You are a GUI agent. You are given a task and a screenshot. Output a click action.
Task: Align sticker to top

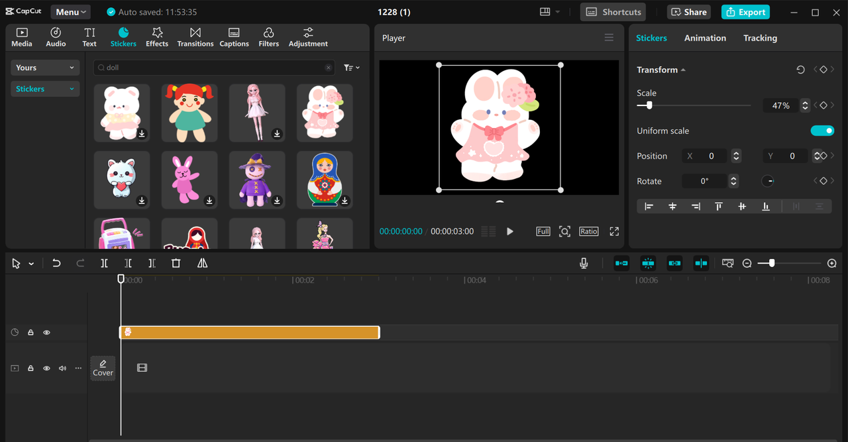click(719, 207)
